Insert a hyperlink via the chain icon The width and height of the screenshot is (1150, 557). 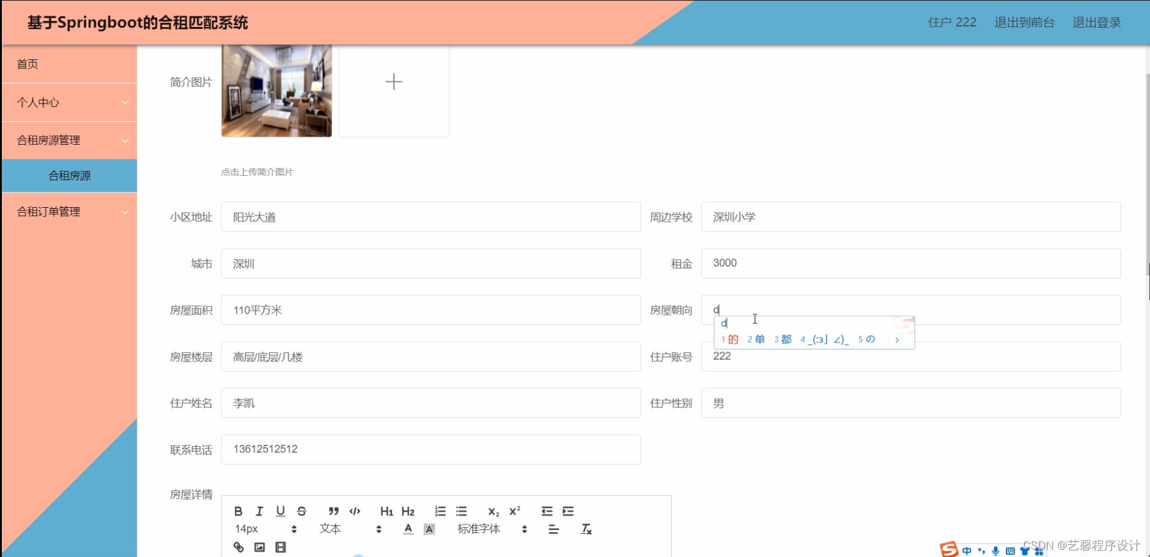pyautogui.click(x=239, y=547)
